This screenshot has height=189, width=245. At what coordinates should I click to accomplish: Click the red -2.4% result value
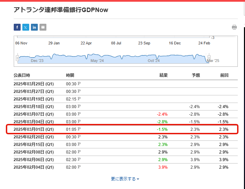pos(162,114)
